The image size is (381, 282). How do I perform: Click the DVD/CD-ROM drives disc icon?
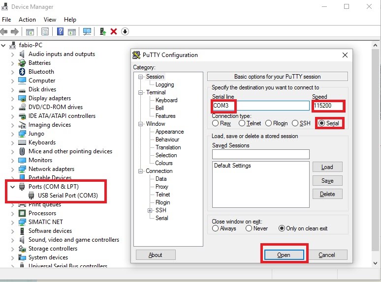point(22,107)
